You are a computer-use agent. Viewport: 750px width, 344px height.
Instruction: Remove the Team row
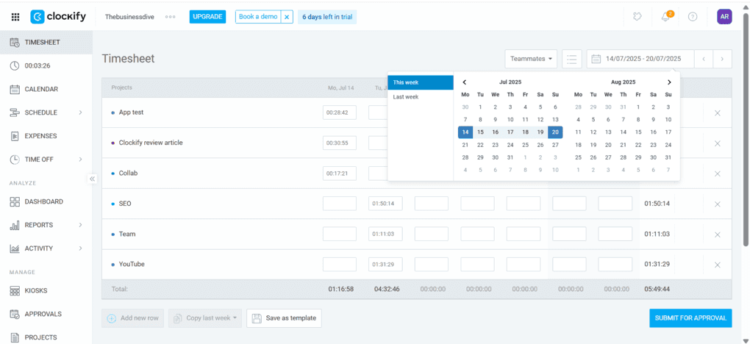[x=718, y=234]
